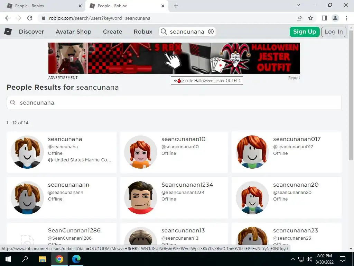354x266 pixels.
Task: Clear the navbar search with X icon
Action: (x=211, y=32)
